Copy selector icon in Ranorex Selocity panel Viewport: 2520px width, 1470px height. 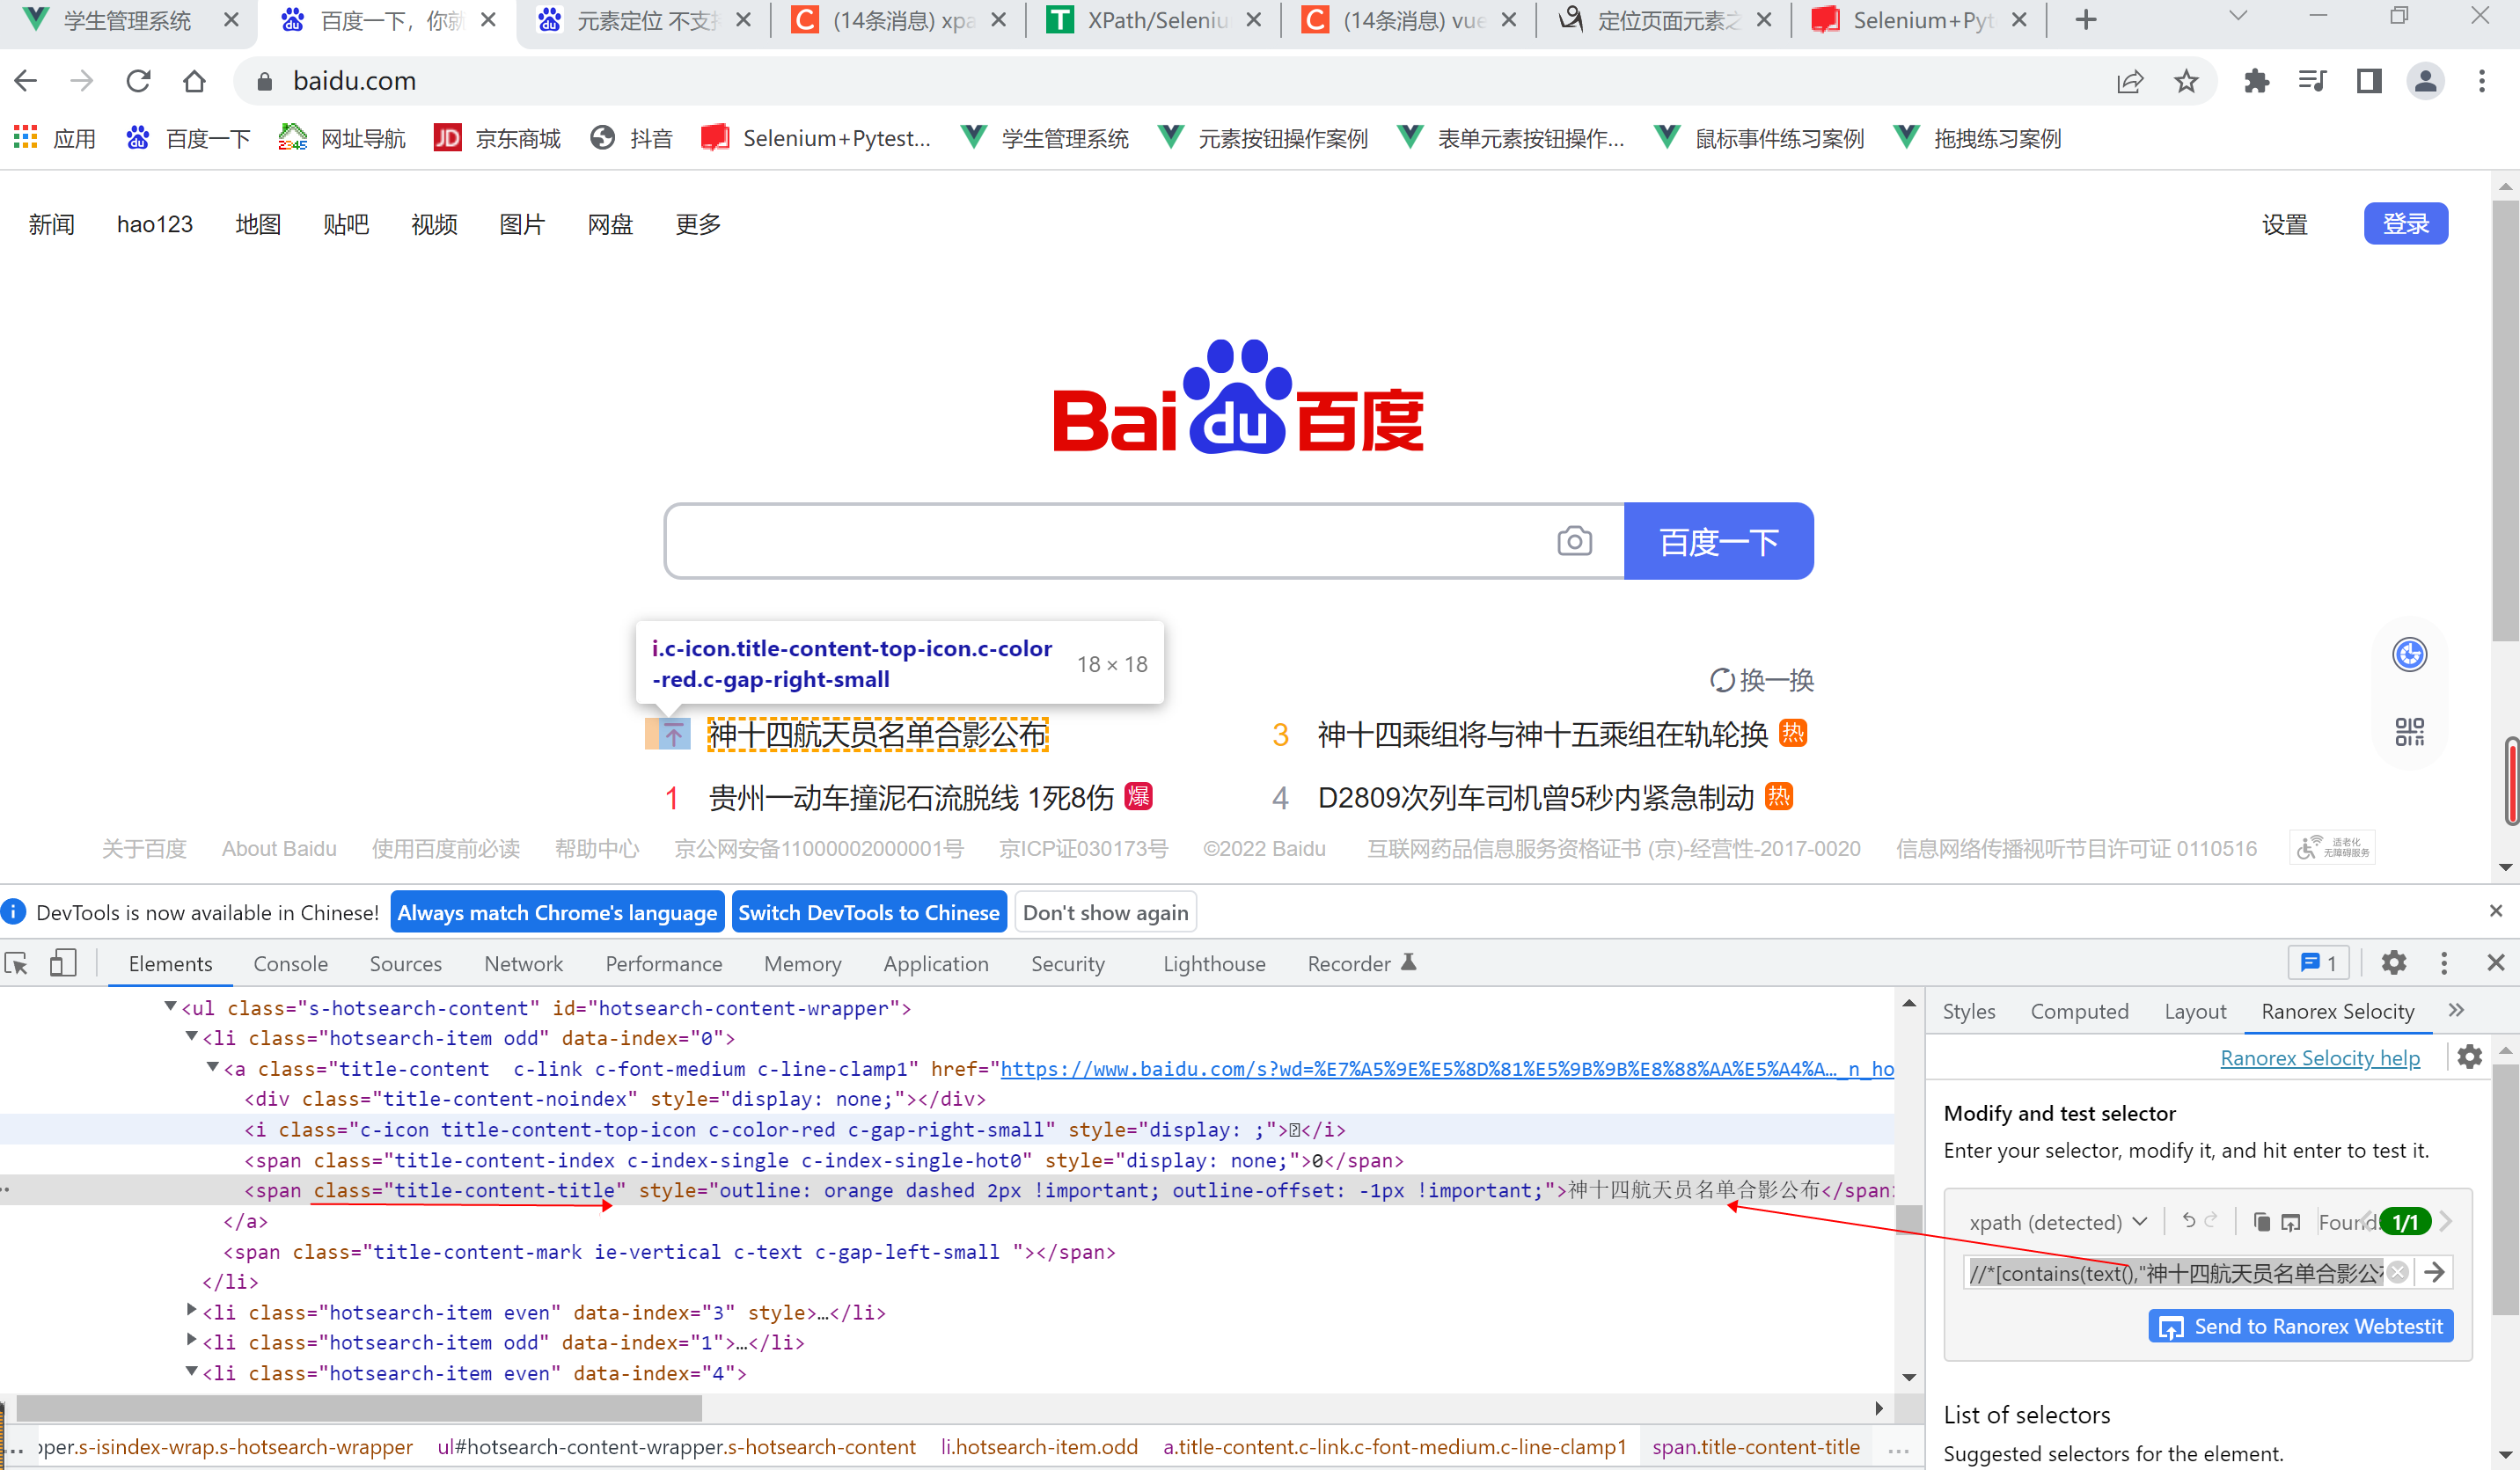2261,1221
